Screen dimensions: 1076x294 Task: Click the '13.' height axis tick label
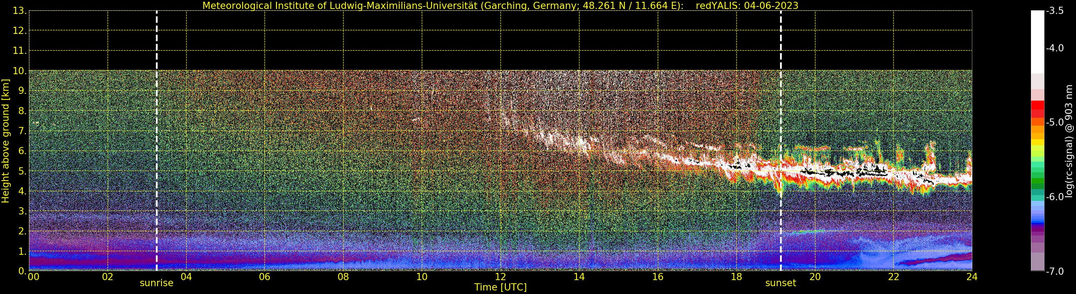[20, 11]
